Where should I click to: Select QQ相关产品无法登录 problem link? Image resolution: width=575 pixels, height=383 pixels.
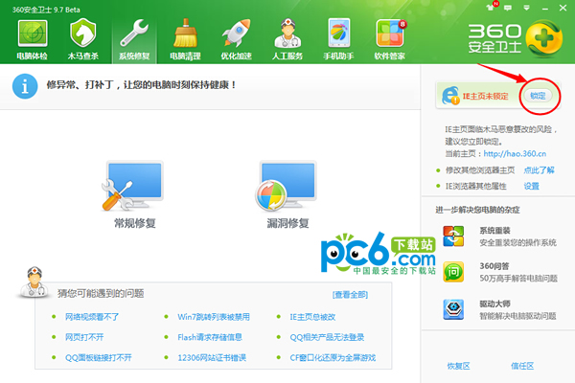tap(327, 337)
